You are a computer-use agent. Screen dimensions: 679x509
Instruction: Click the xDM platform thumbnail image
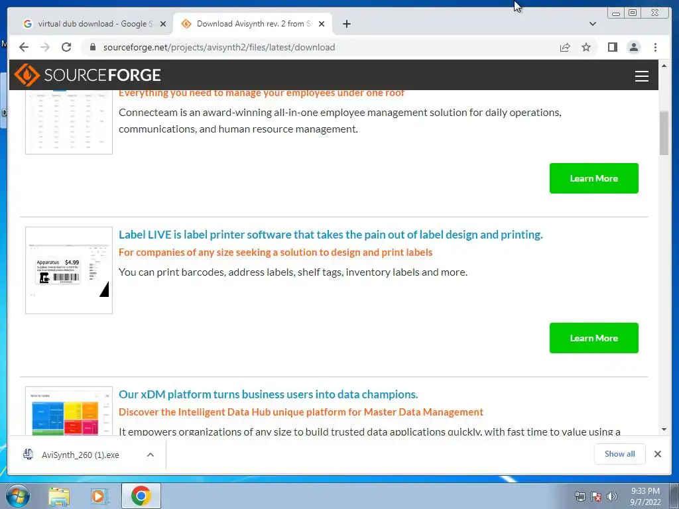point(69,411)
